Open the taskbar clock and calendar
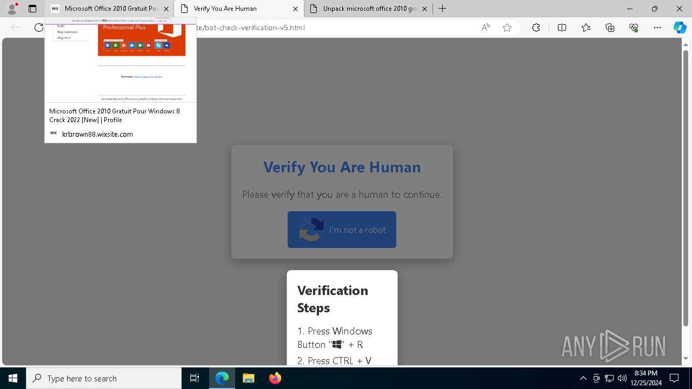The height and width of the screenshot is (389, 692). (x=646, y=378)
